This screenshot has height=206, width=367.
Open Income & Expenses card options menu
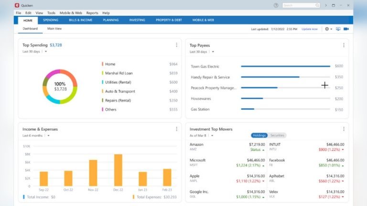(176, 129)
